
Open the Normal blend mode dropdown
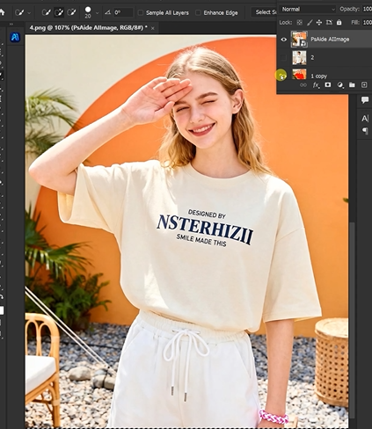[308, 9]
